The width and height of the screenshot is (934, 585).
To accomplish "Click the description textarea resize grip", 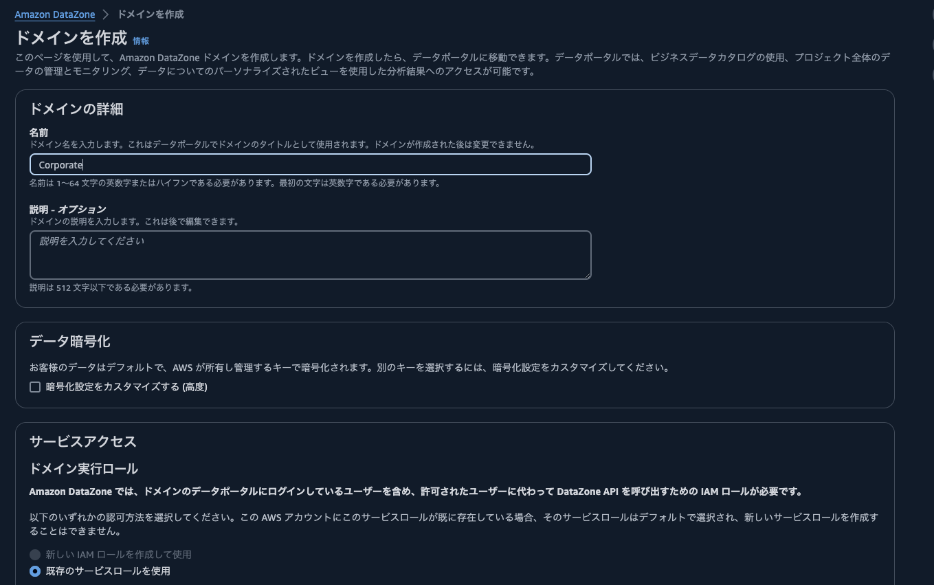I will point(588,275).
